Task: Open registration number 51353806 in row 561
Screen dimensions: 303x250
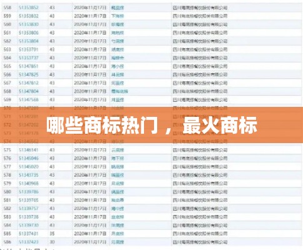Action: pyautogui.click(x=29, y=32)
